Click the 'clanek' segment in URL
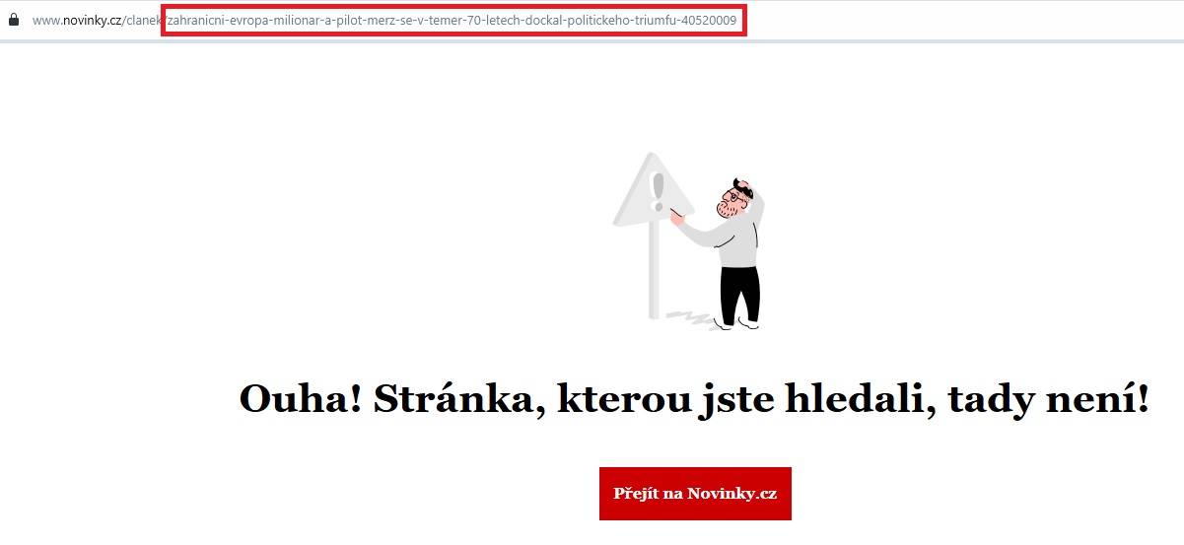 (144, 21)
